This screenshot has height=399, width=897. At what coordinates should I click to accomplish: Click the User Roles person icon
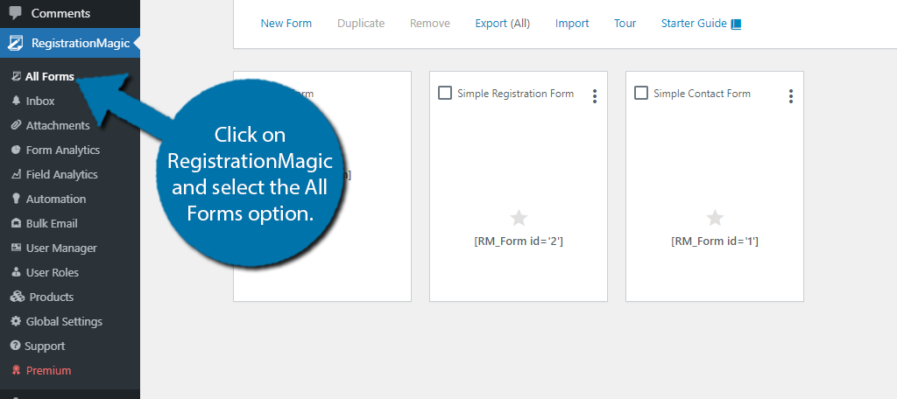pyautogui.click(x=16, y=273)
